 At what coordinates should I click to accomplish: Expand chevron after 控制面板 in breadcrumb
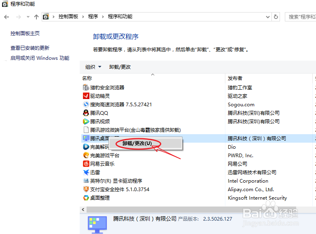[x=83, y=17]
